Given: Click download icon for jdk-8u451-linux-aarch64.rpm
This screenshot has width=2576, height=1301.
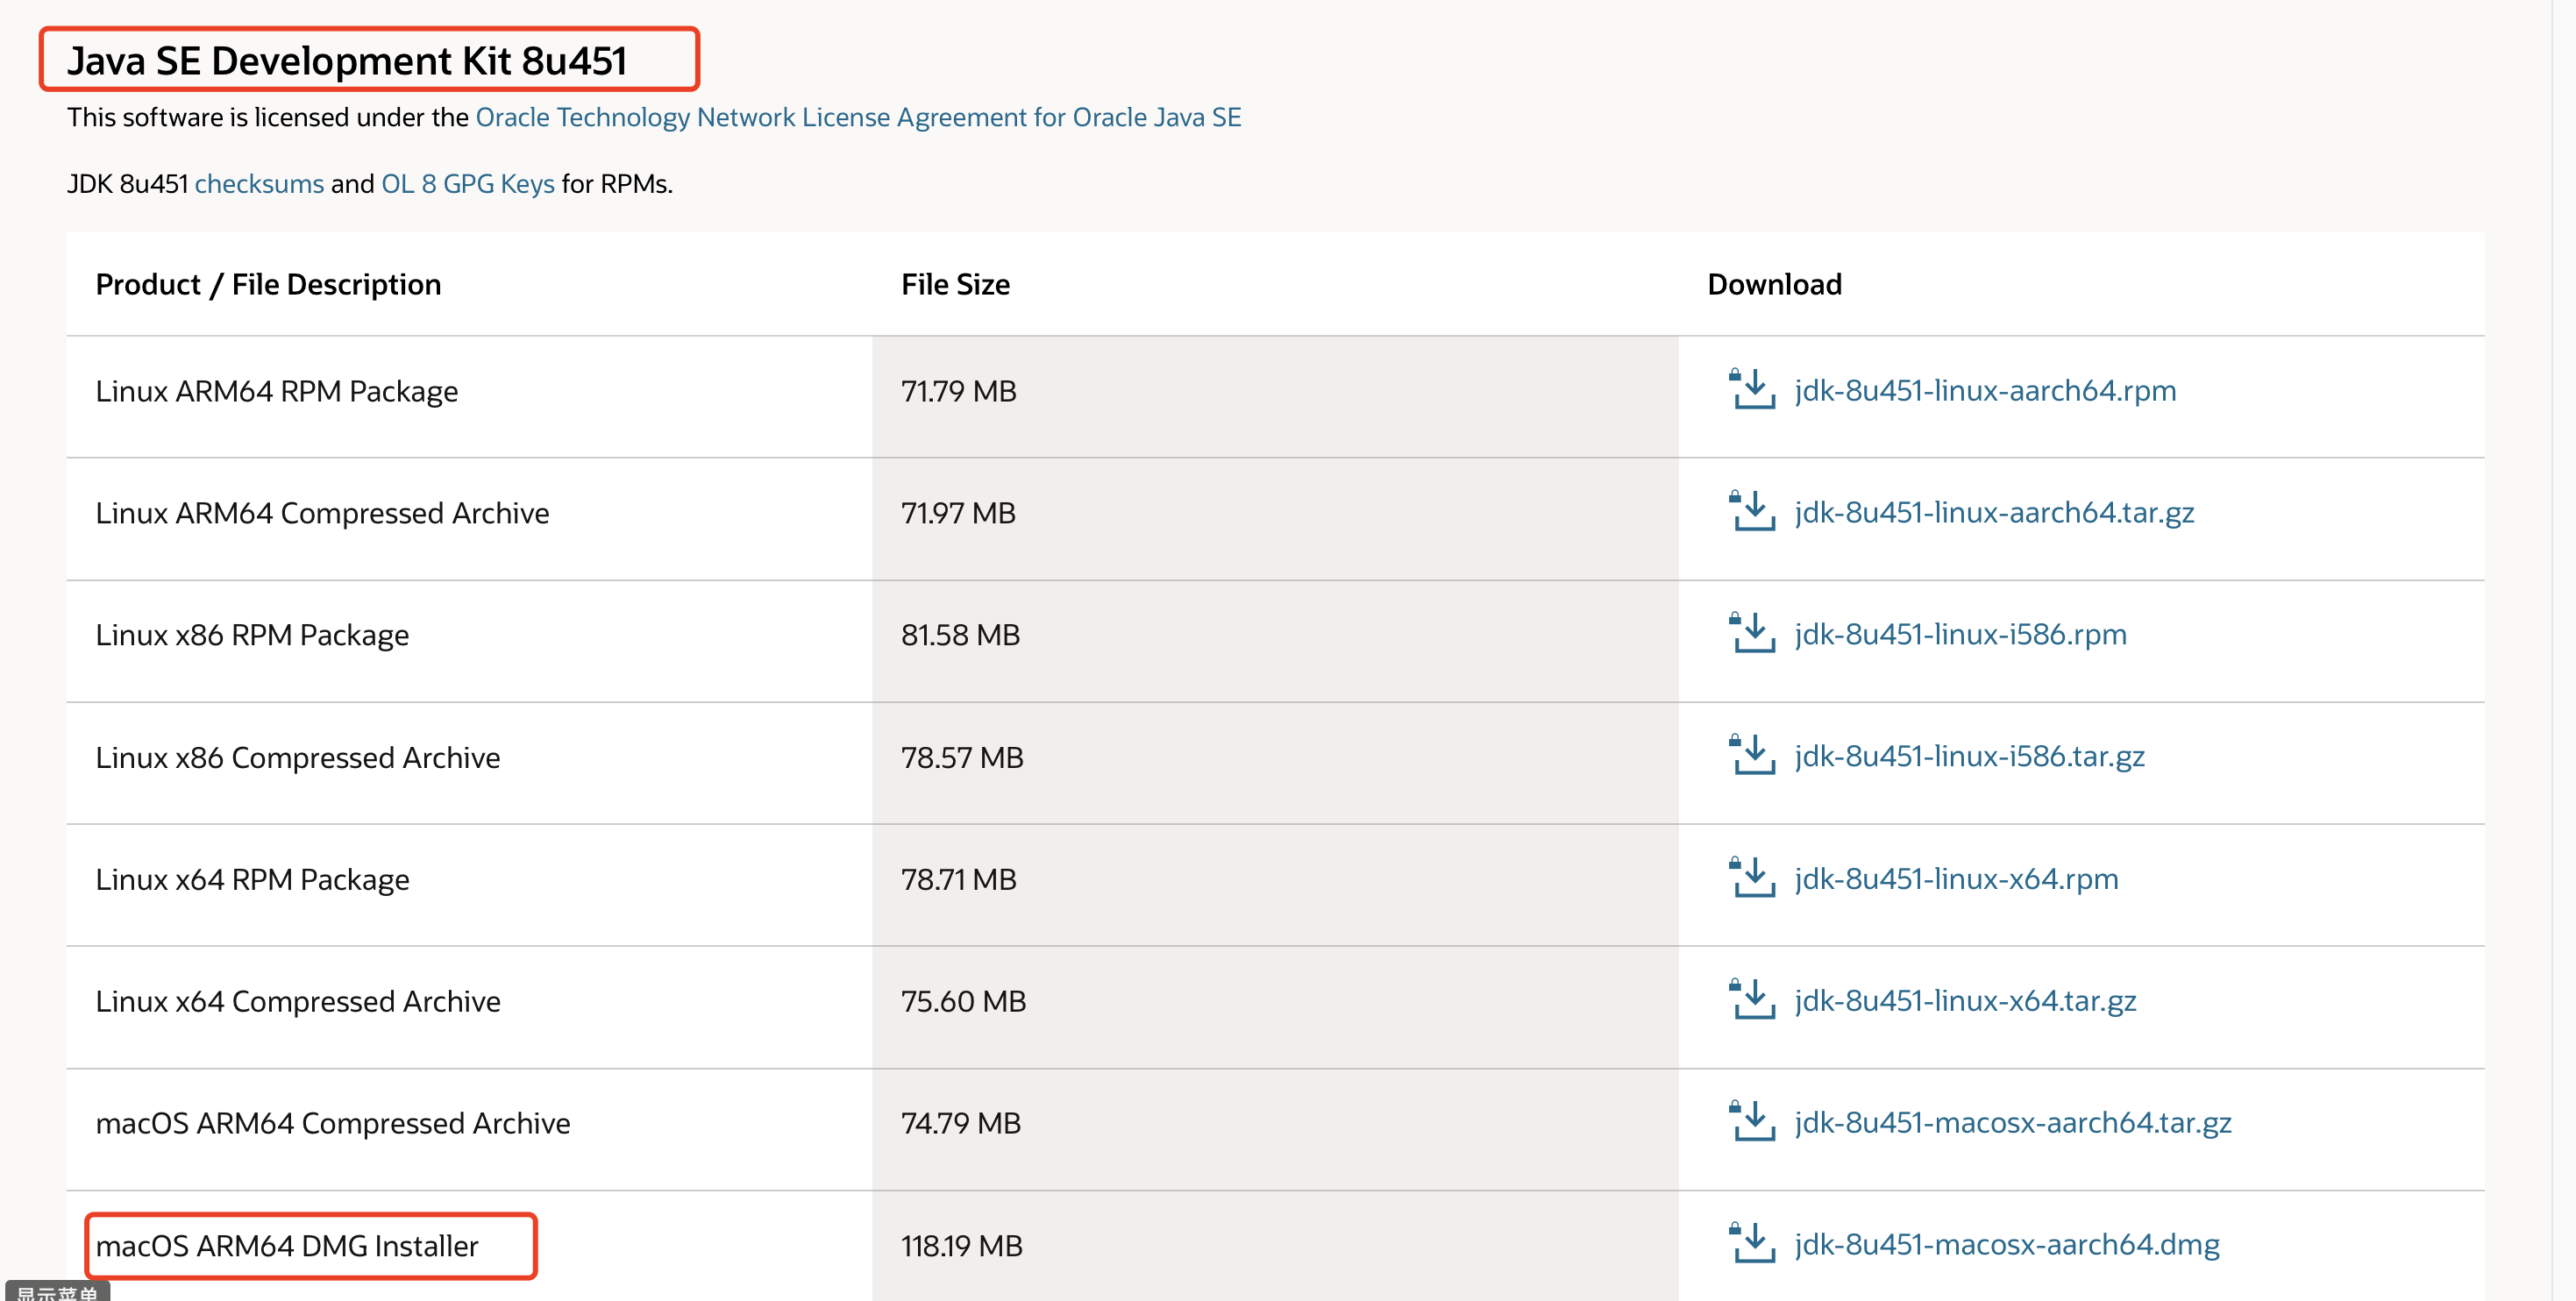Looking at the screenshot, I should (x=1752, y=389).
